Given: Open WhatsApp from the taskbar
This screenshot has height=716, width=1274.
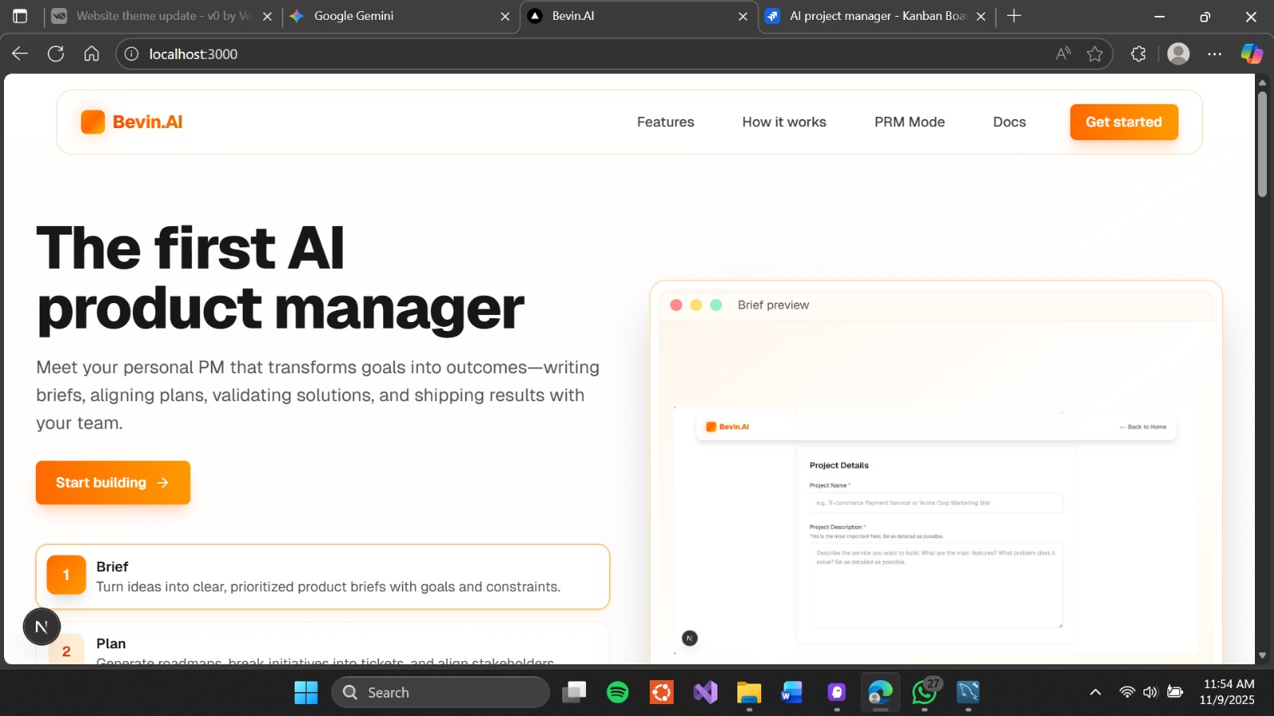Looking at the screenshot, I should click(x=924, y=692).
